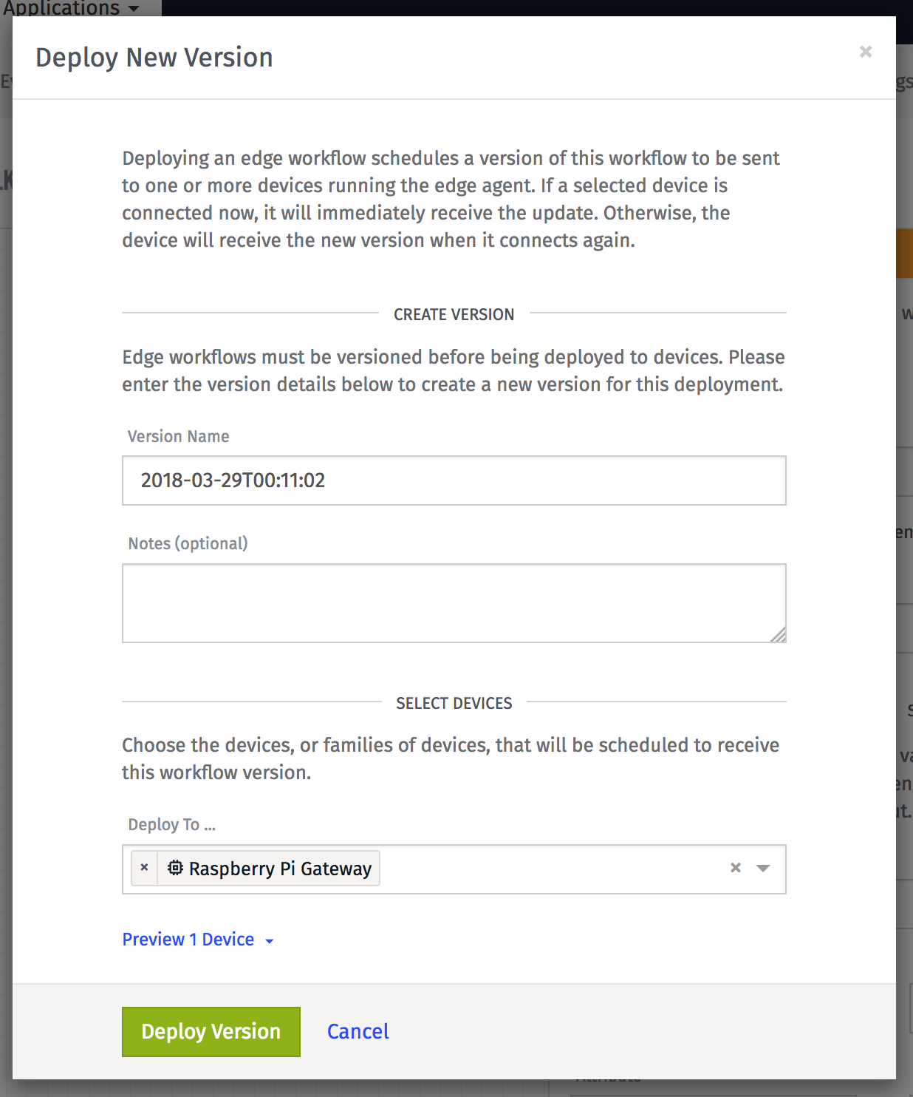Dismiss the Deploy New Version dialog via the X
This screenshot has width=913, height=1097.
tap(865, 52)
